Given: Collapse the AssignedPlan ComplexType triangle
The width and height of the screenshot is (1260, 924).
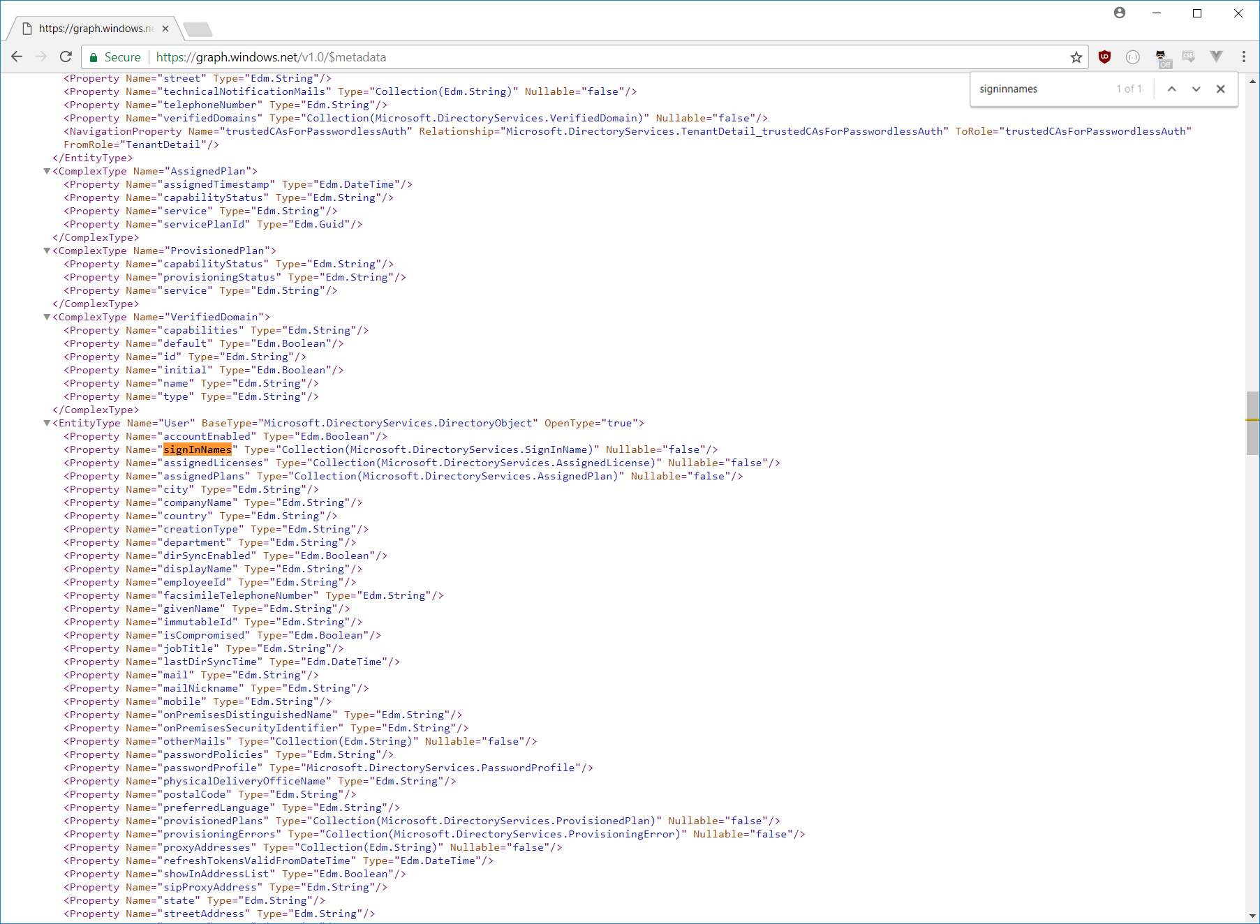Looking at the screenshot, I should [46, 171].
